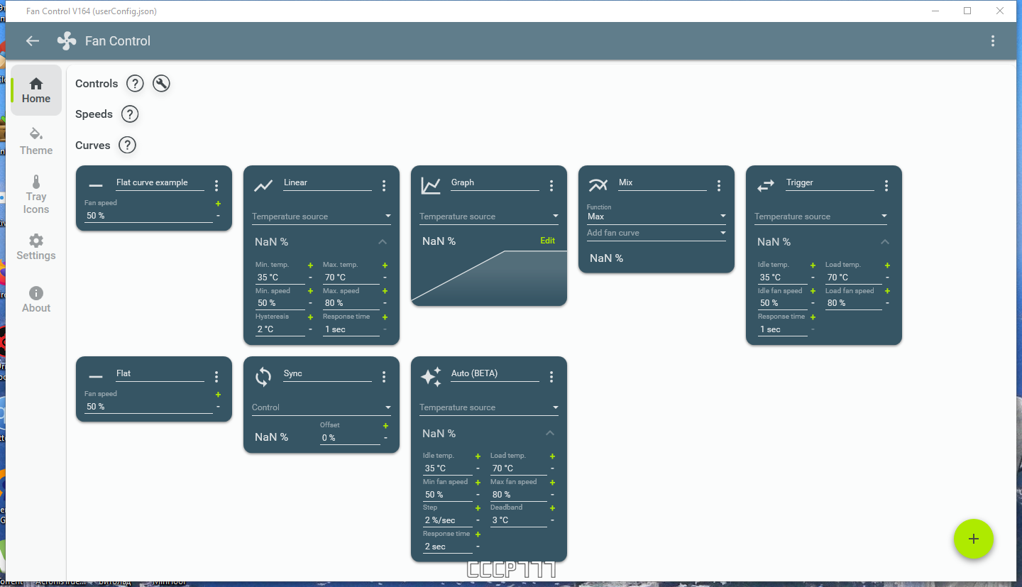Edit the Flat curve example name field
This screenshot has width=1022, height=587.
point(160,183)
